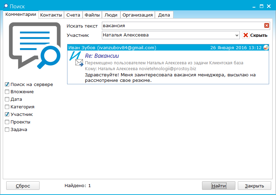Click the email envelope icon in result

point(79,63)
